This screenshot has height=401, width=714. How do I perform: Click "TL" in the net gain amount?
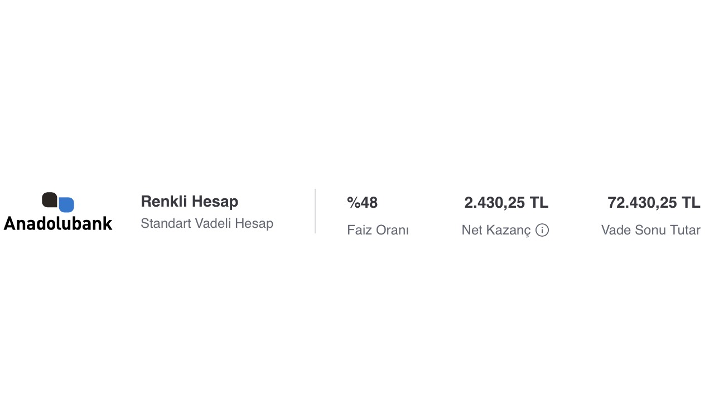[539, 203]
